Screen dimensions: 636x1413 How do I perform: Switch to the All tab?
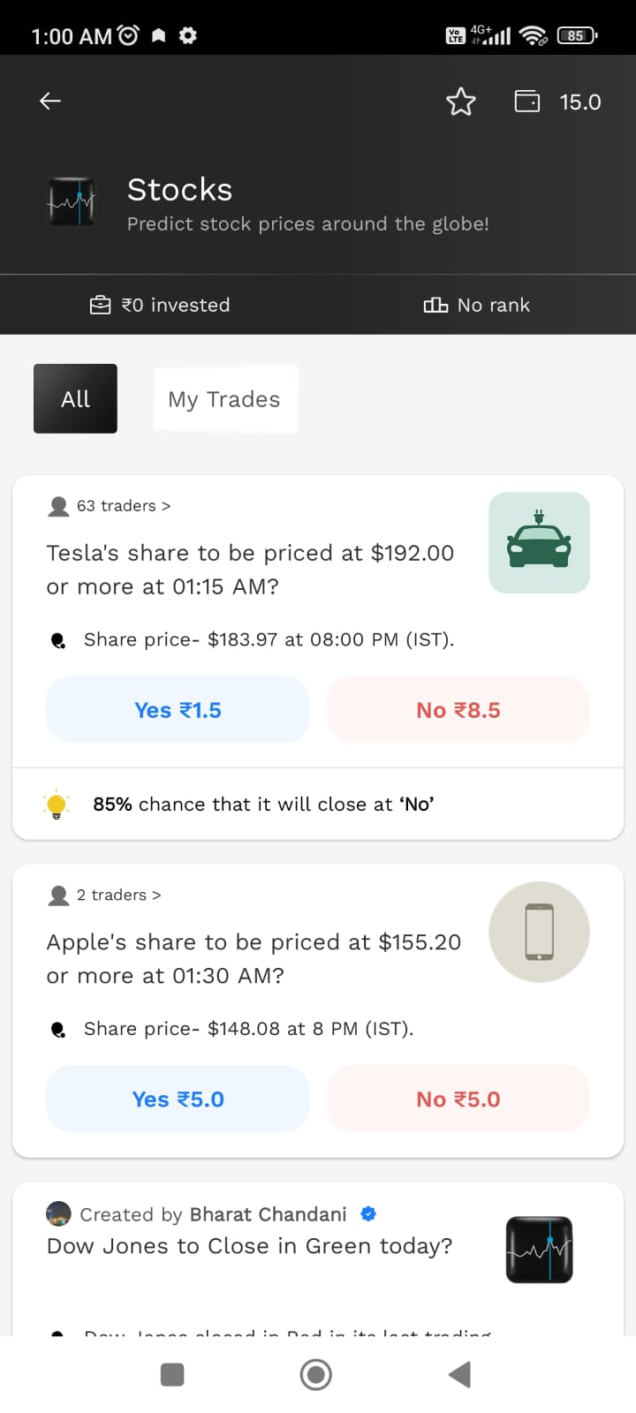[75, 399]
